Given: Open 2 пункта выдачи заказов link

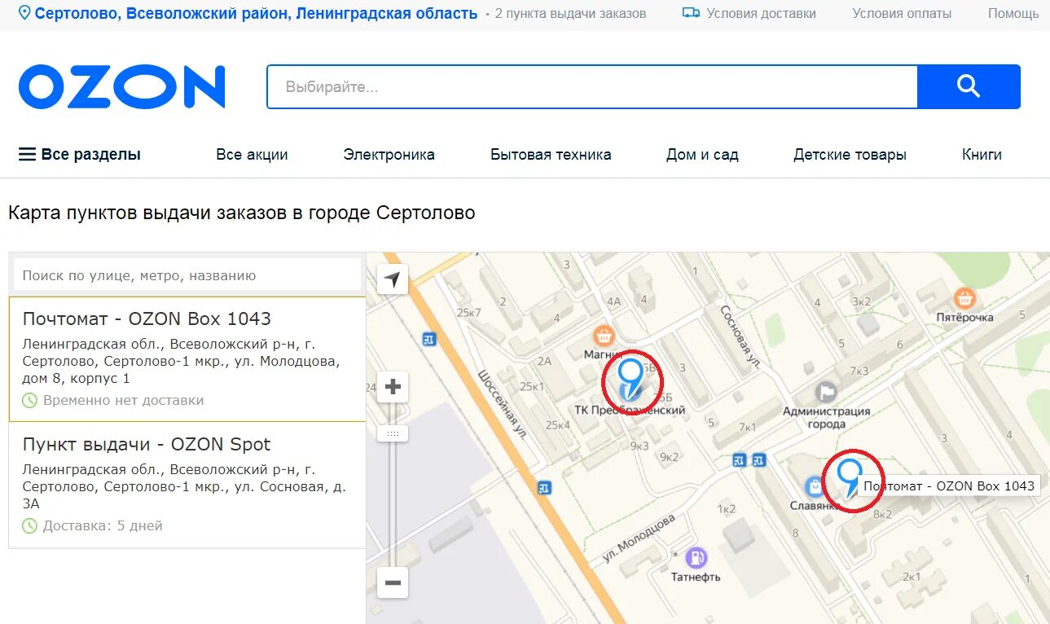Looking at the screenshot, I should tap(570, 13).
